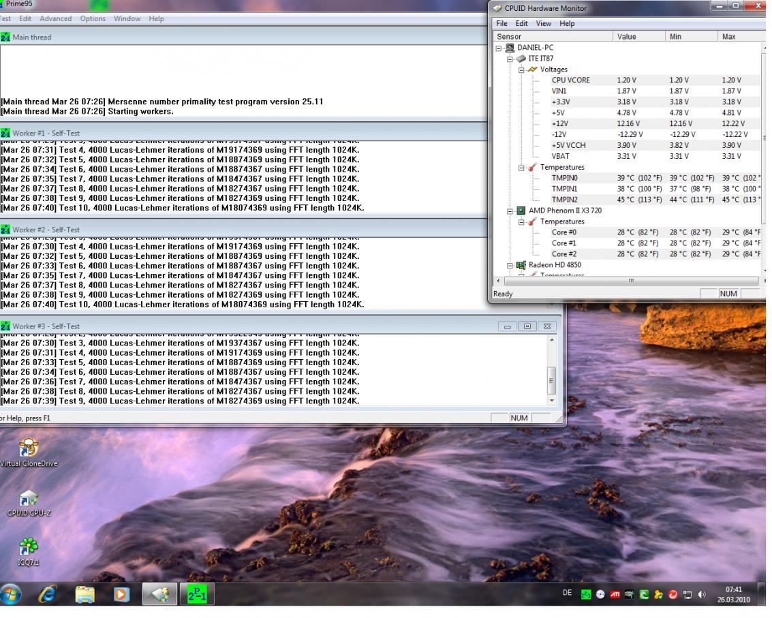This screenshot has height=618, width=772.
Task: Collapse the ITE IT87 tree node
Action: point(510,59)
